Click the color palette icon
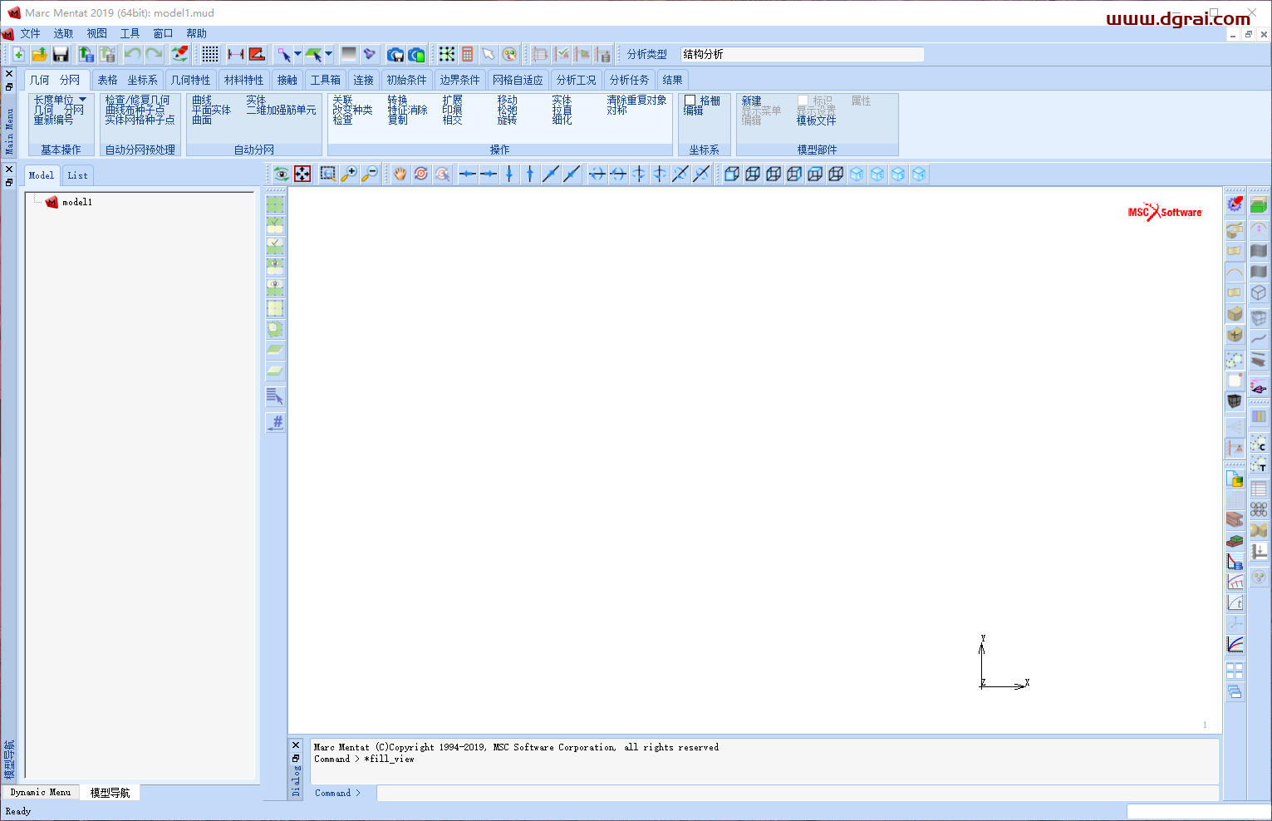 click(x=509, y=54)
